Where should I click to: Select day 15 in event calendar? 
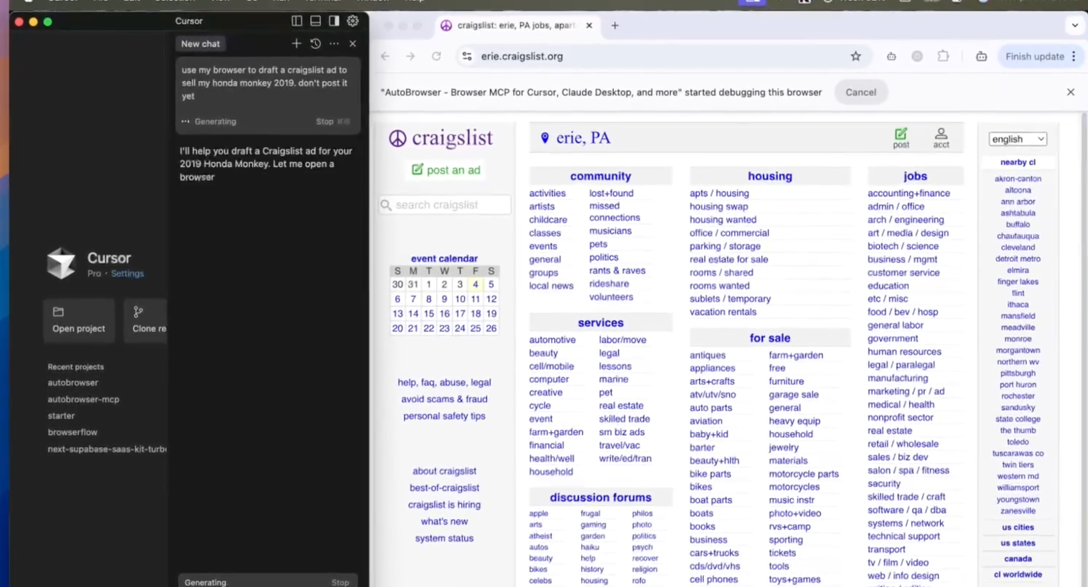click(429, 313)
